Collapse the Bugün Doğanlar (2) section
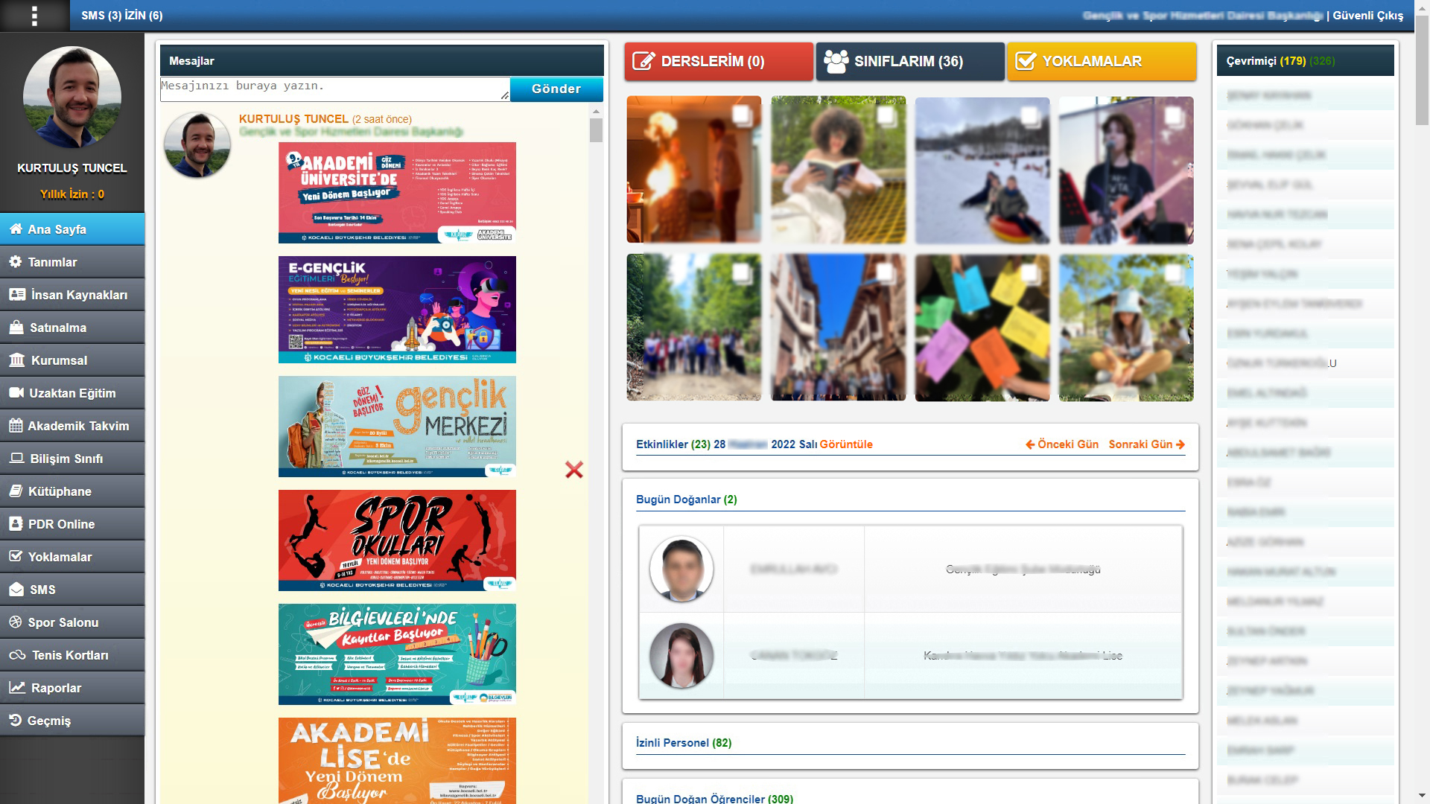This screenshot has height=804, width=1430. pyautogui.click(x=686, y=500)
